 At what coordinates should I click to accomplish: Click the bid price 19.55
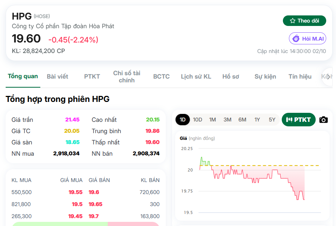pos(75,192)
